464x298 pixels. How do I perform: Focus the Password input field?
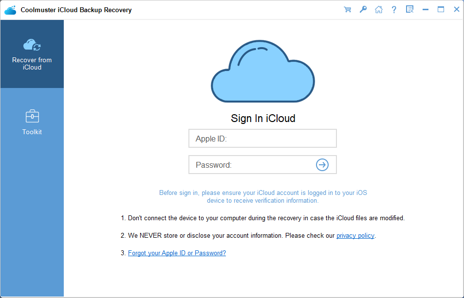click(x=262, y=164)
